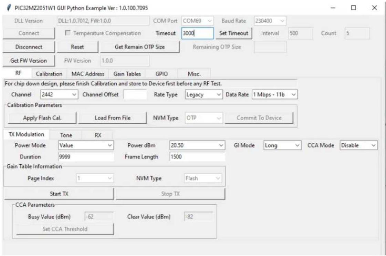Open the COM Port dropdown
This screenshot has height=256, width=386.
[x=197, y=21]
